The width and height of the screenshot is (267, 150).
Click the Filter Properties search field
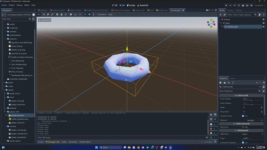240,91
